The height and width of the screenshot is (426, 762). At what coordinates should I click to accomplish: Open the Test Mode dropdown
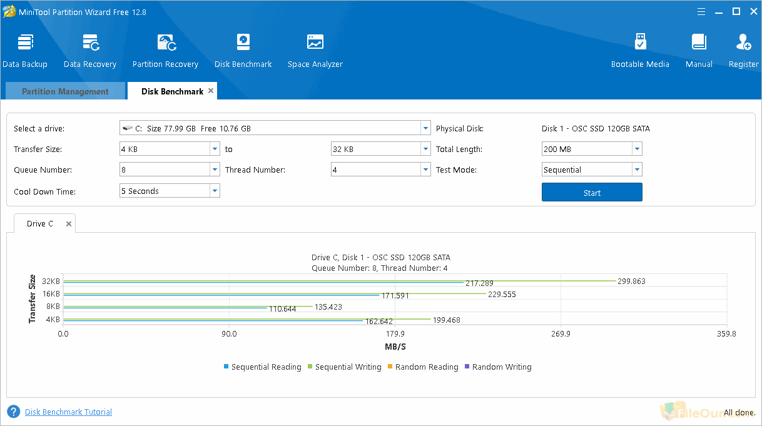(637, 170)
